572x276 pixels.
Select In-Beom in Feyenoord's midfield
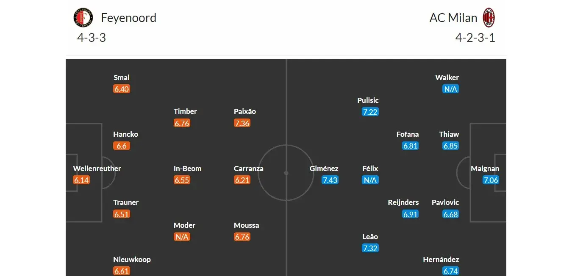[187, 168]
